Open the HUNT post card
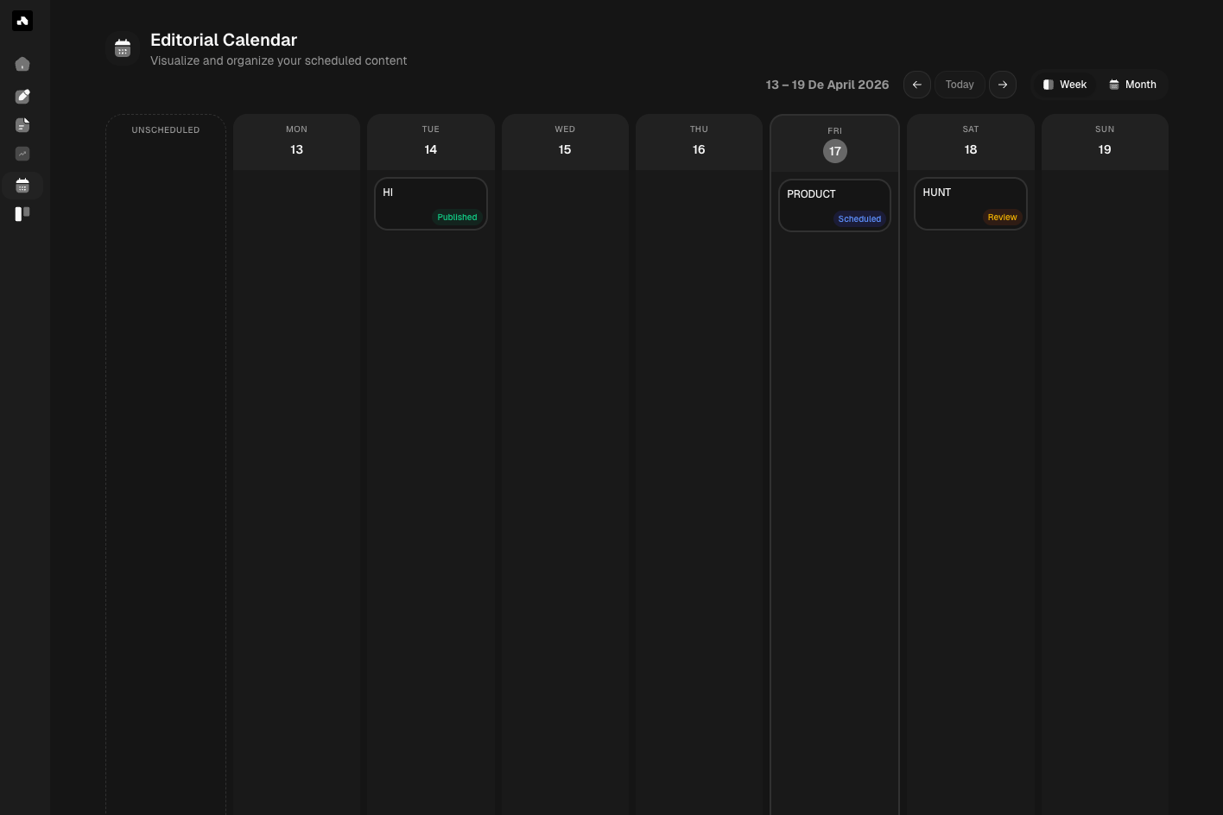1223x815 pixels. tap(971, 204)
